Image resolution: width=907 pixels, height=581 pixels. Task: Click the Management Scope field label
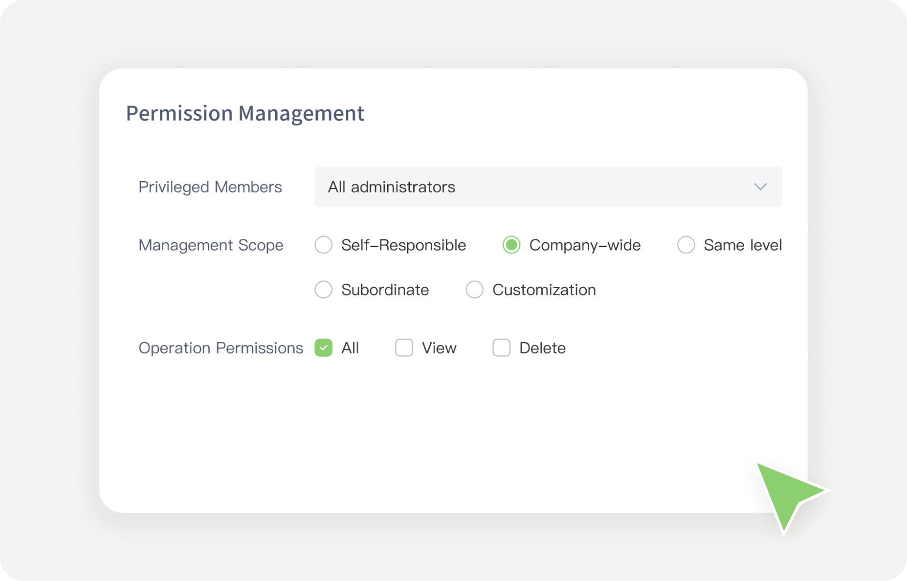(211, 245)
